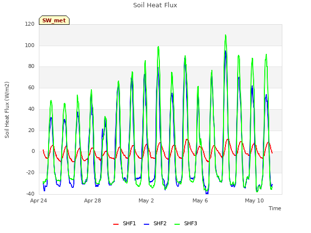Click the -40 y-axis tick label
311x233 pixels.
point(30,194)
